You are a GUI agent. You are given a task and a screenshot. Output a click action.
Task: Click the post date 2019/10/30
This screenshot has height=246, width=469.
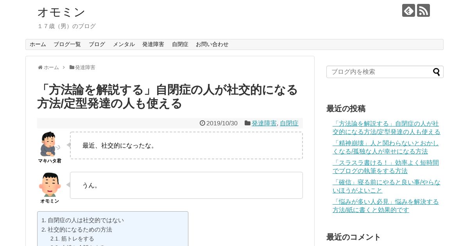[x=222, y=123]
